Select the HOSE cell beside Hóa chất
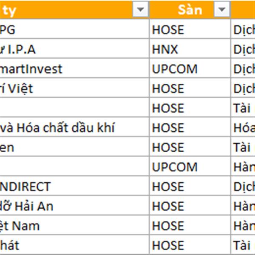The height and width of the screenshot is (255, 255). point(190,127)
